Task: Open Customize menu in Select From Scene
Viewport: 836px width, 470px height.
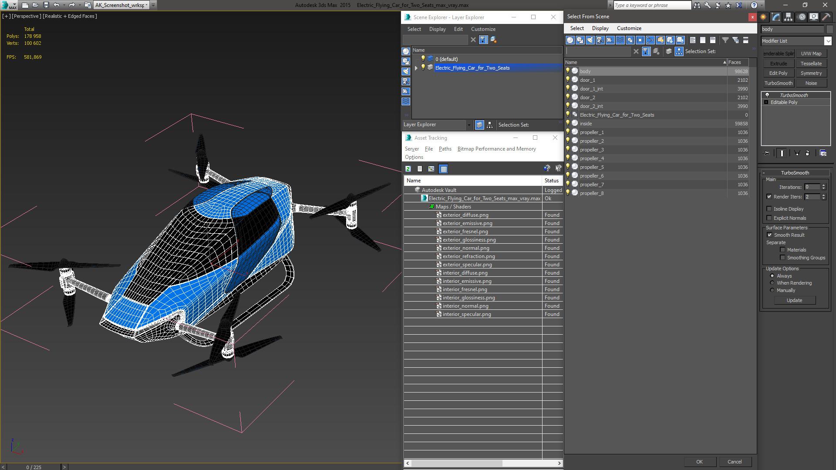Action: click(629, 28)
